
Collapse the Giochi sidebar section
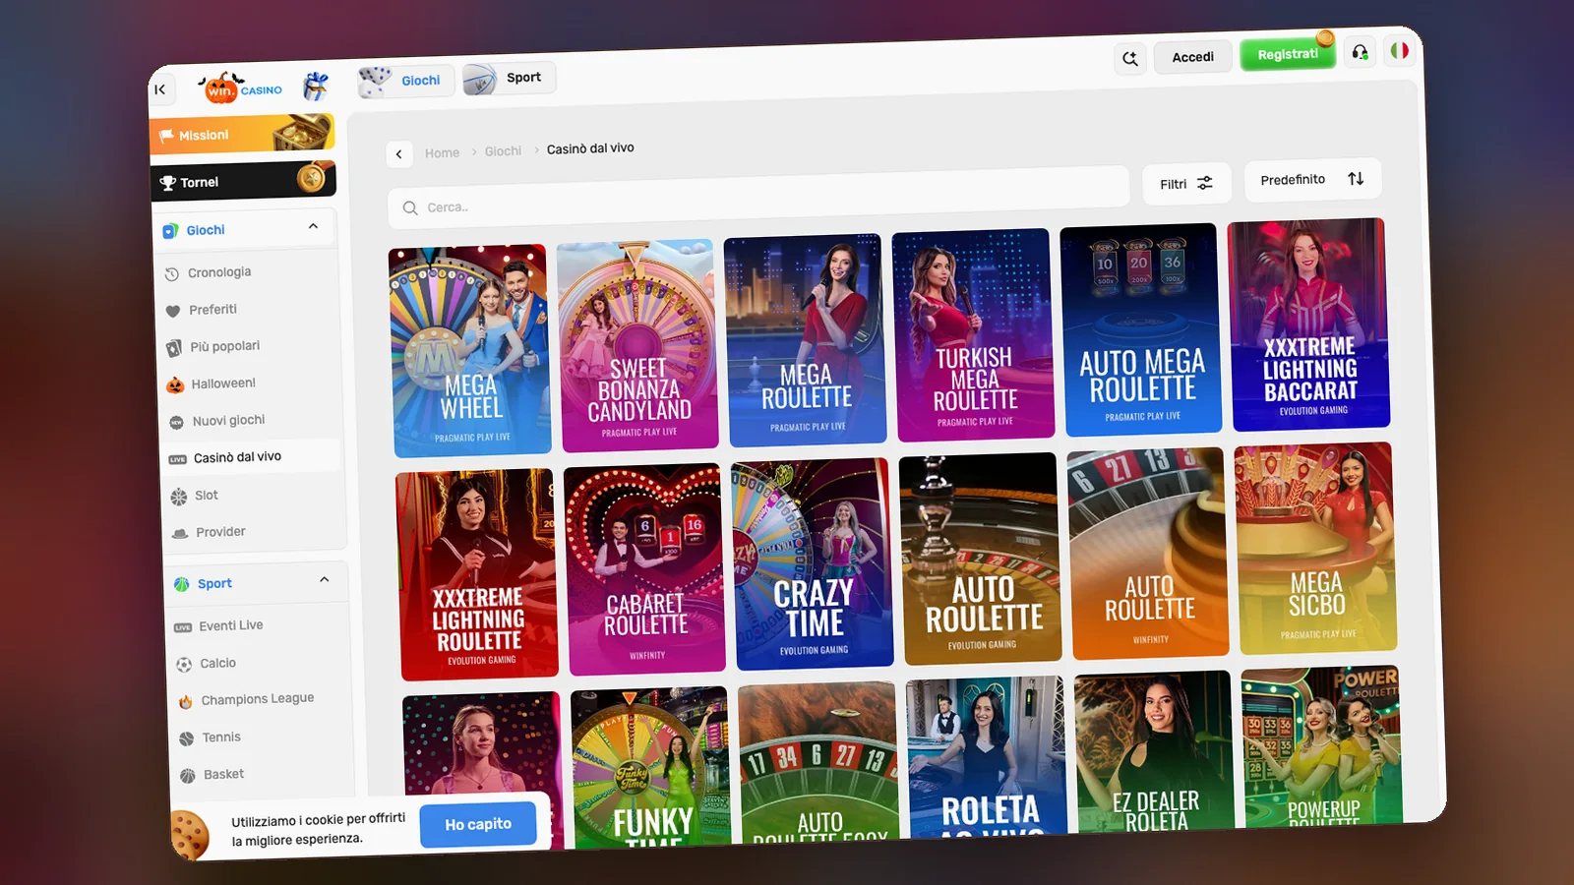[x=313, y=226]
